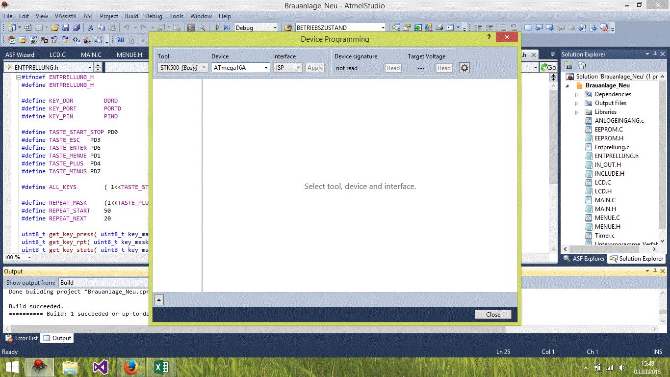
Task: Click the New Project toolbar icon
Action: [x=11, y=27]
